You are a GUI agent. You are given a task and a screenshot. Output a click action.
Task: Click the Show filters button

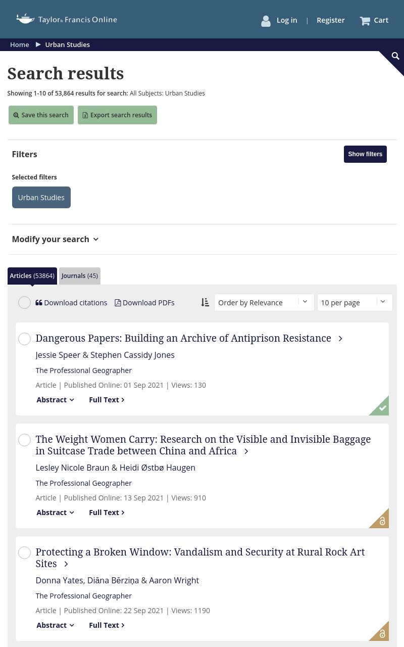(x=365, y=154)
